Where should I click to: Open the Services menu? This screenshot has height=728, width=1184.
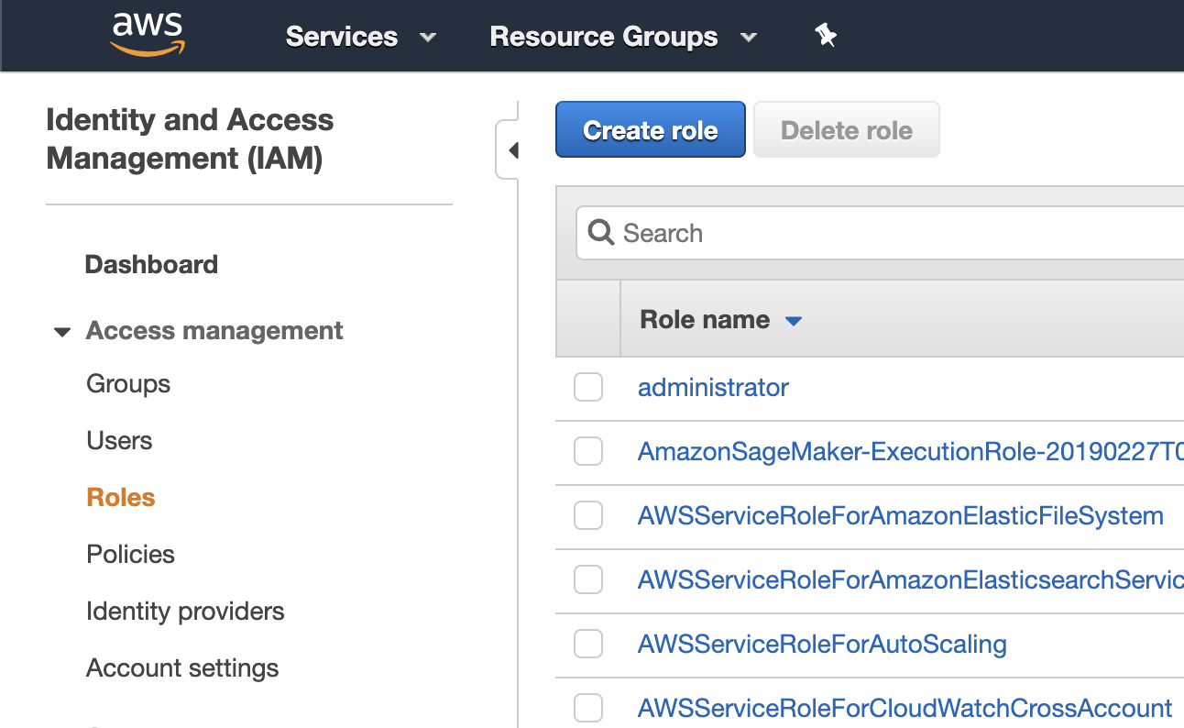pos(342,37)
